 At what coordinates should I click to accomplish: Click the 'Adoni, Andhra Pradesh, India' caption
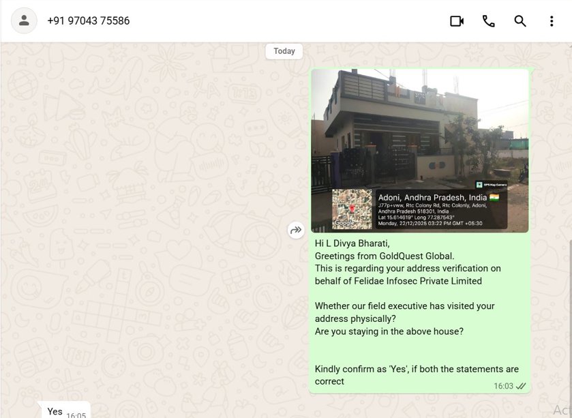point(432,198)
